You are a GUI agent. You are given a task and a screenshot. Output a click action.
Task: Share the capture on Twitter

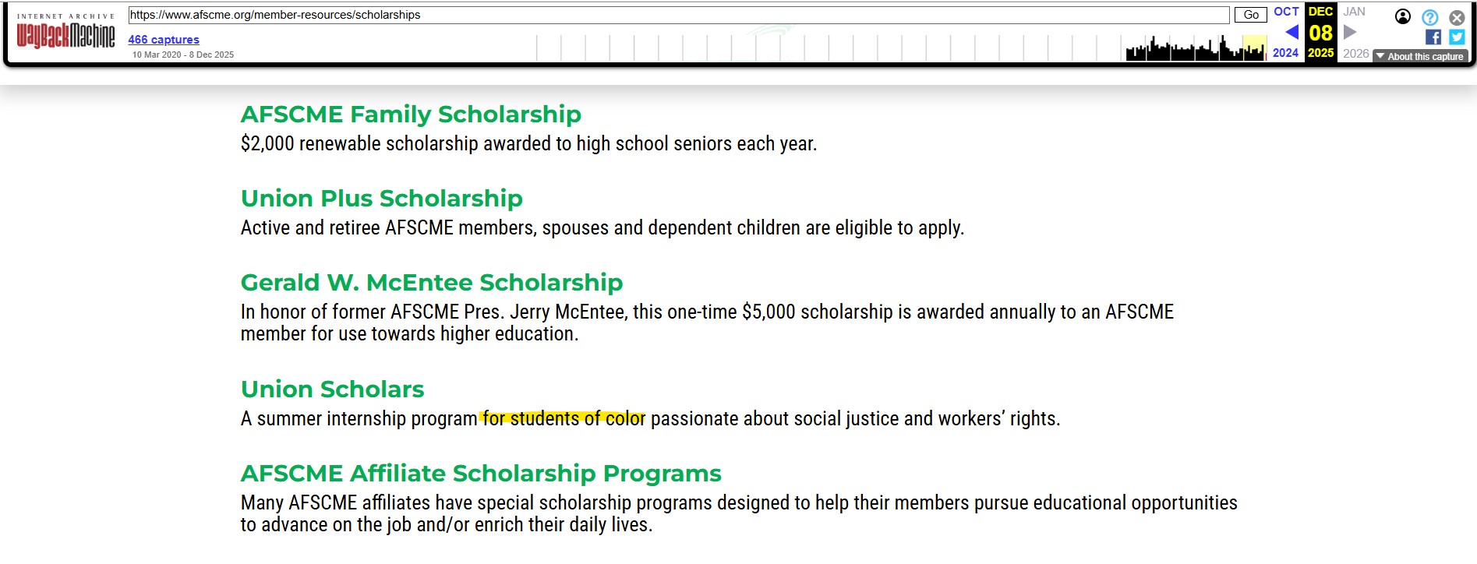[x=1456, y=37]
